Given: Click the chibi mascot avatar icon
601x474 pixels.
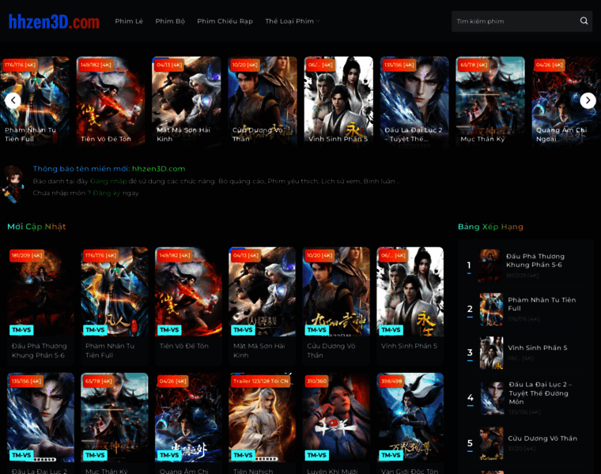Looking at the screenshot, I should 13,184.
